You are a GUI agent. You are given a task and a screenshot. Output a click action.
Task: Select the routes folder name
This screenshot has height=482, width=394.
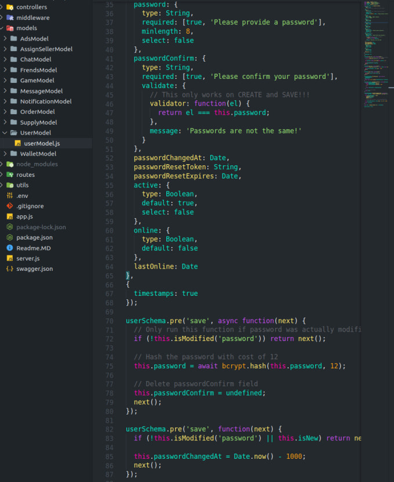[x=25, y=175]
